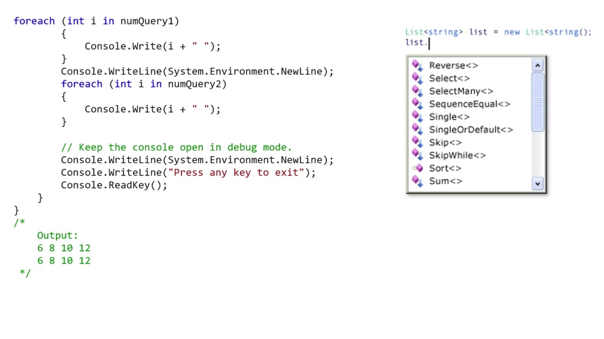
Task: Click the '// Keep the console open' comment
Action: (x=176, y=147)
